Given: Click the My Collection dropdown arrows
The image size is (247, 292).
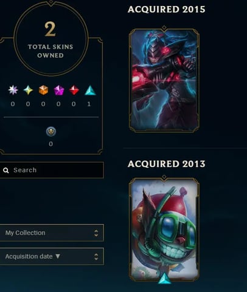Looking at the screenshot, I should pos(96,233).
